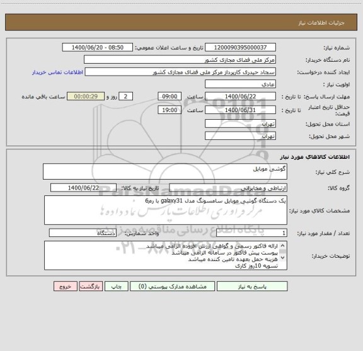
Task: Select remaining days field showing 2
Action: tap(125, 96)
